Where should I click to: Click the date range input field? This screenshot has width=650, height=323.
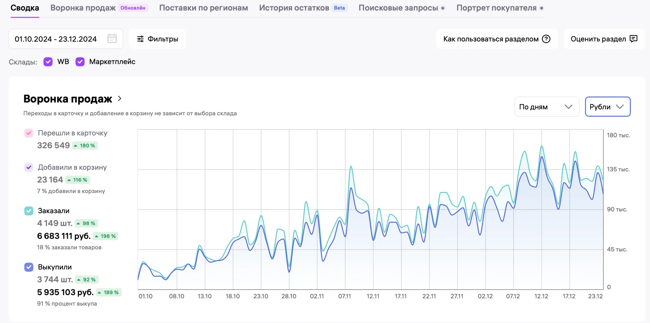pos(56,39)
